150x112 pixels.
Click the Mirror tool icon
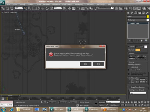116,8
